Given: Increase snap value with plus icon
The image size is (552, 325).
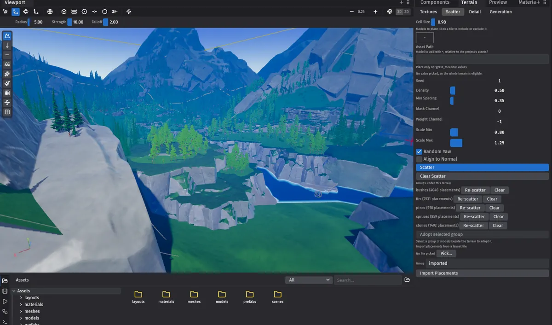Looking at the screenshot, I should [375, 12].
